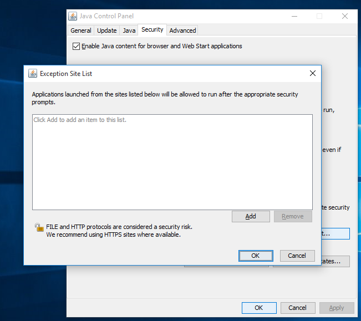Click OK in the Java Control Panel
Image resolution: width=361 pixels, height=321 pixels.
click(x=259, y=308)
